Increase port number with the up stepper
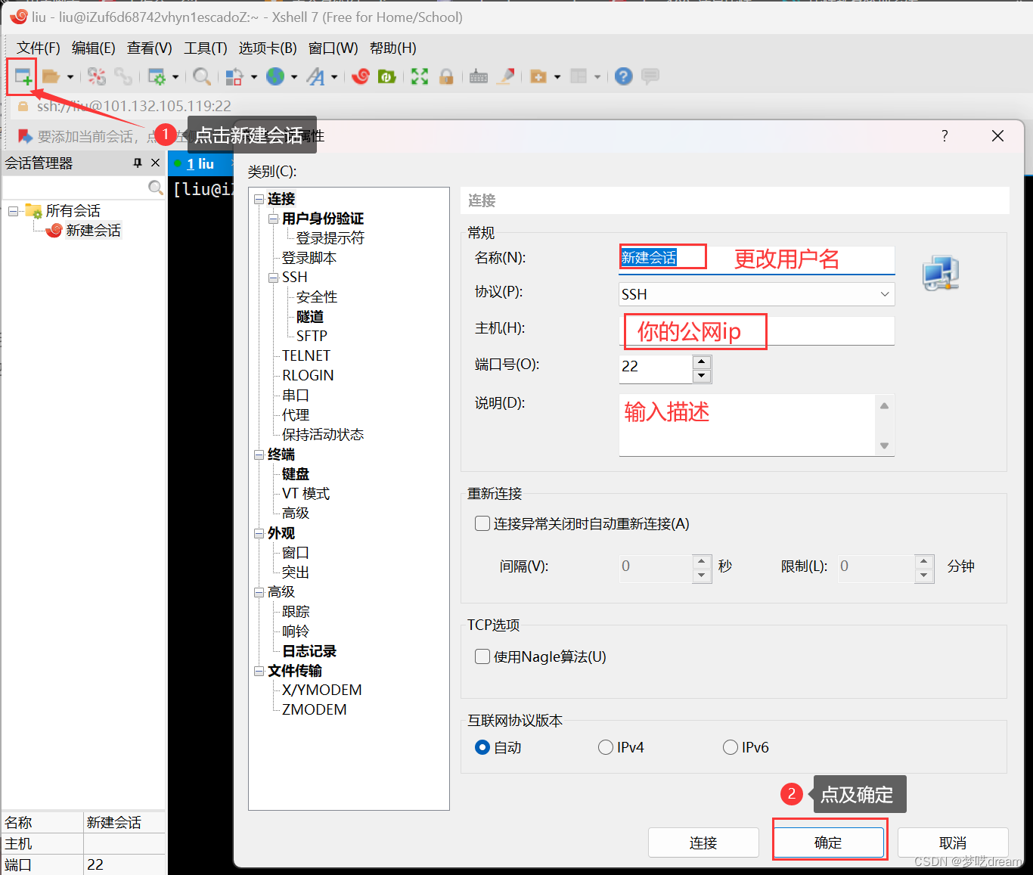Screen dimensions: 1033x875 pos(702,363)
